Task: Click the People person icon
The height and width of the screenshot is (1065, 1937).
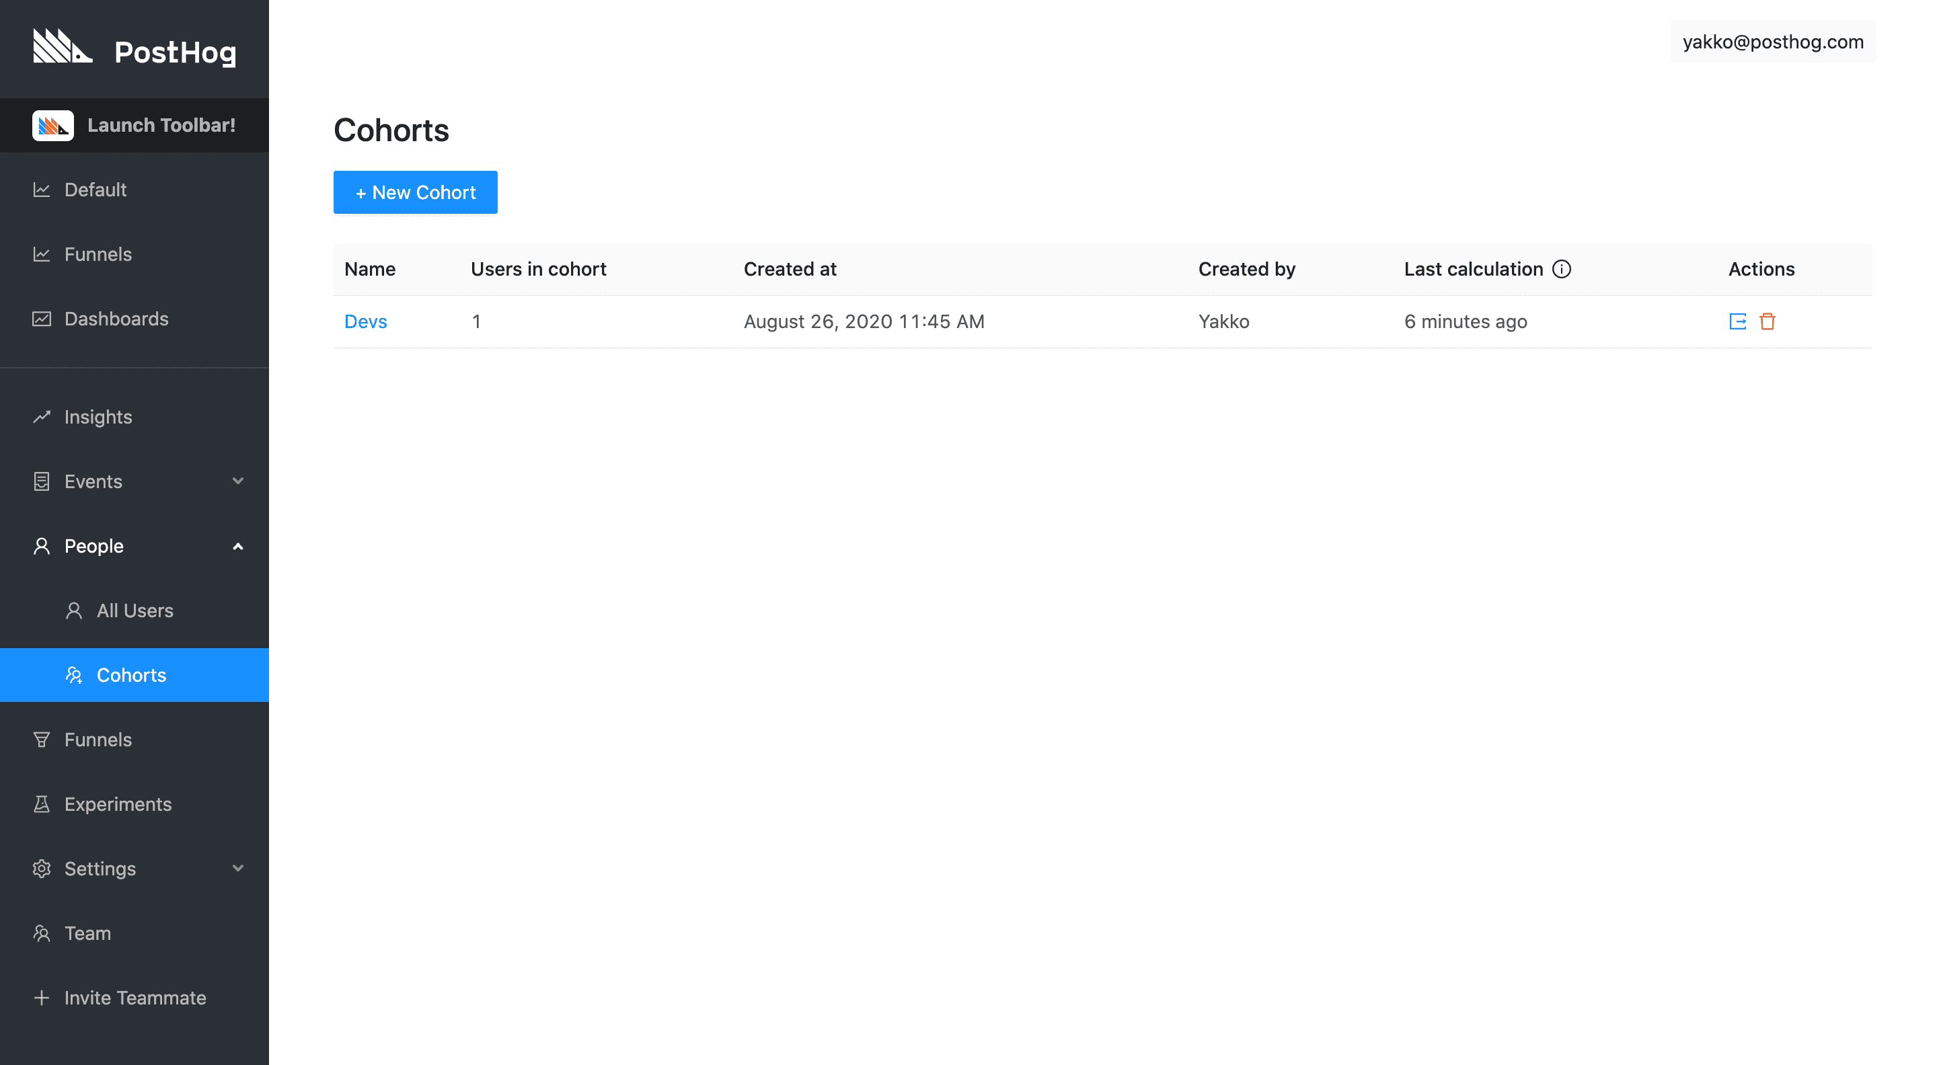Action: 41,546
